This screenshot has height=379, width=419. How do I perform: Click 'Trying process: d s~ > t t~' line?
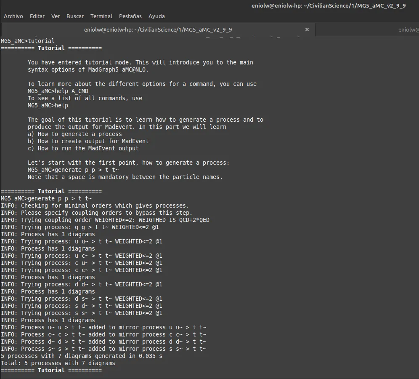82,299
